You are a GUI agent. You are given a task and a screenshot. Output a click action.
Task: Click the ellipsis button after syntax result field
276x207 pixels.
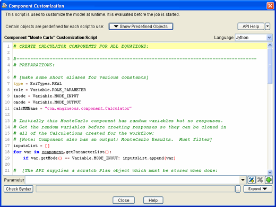coord(238,189)
